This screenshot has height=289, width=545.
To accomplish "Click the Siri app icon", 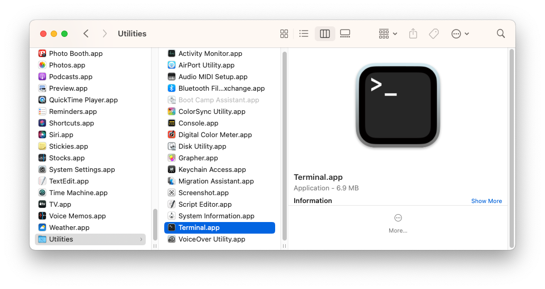I will click(42, 134).
